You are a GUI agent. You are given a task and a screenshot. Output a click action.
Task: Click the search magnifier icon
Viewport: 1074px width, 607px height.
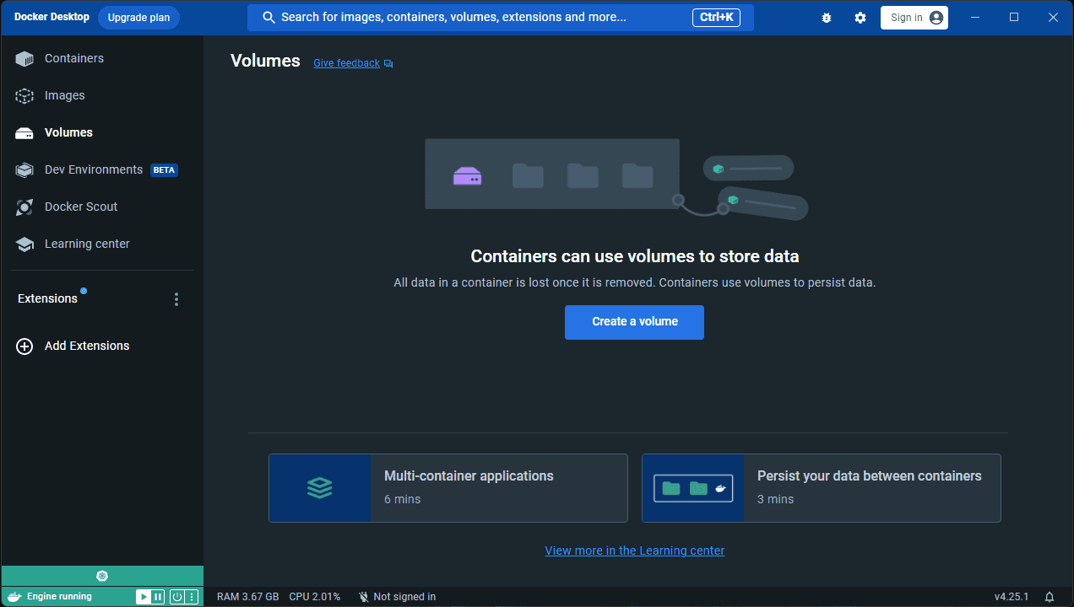(268, 18)
